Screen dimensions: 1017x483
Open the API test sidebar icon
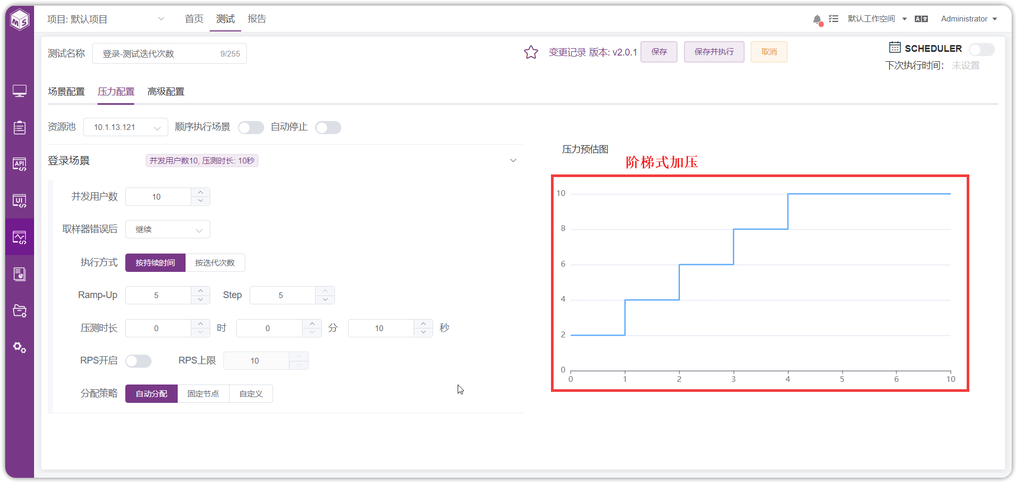19,164
